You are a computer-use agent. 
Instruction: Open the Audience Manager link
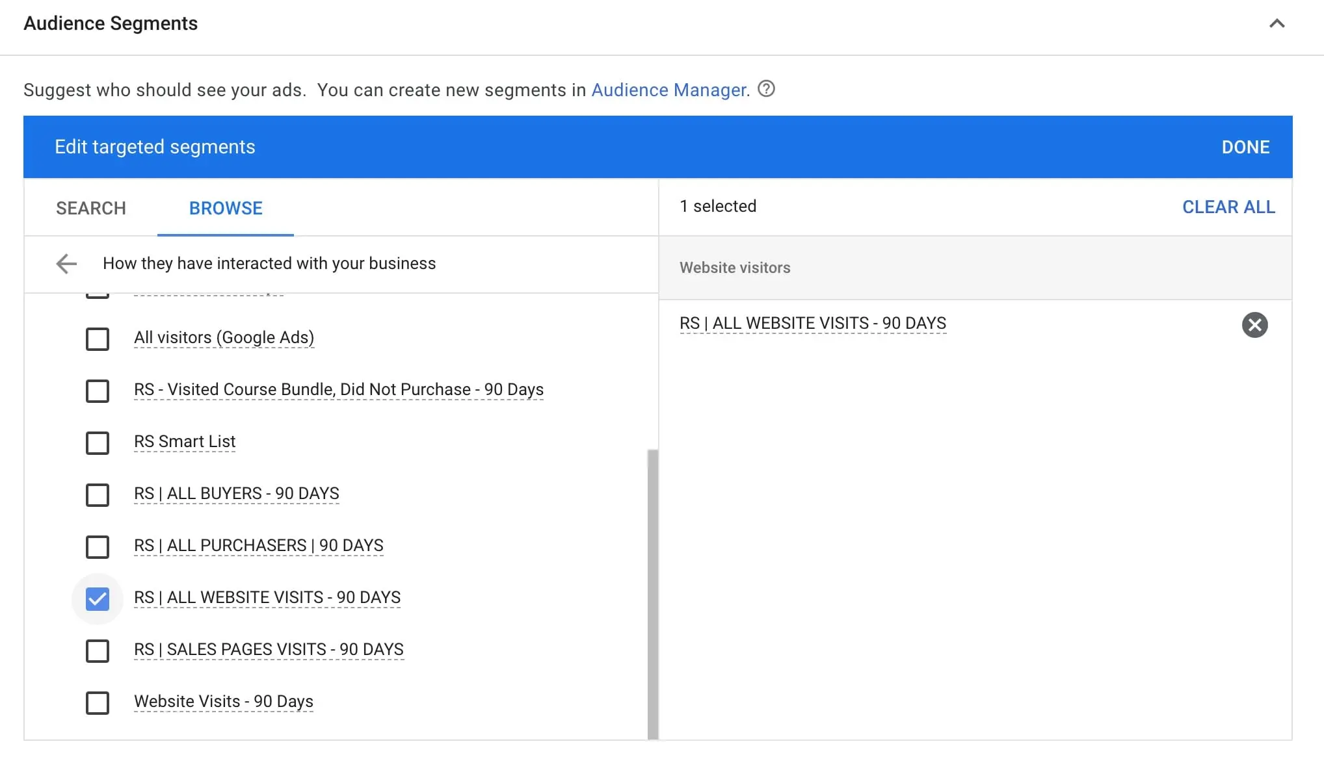(669, 90)
